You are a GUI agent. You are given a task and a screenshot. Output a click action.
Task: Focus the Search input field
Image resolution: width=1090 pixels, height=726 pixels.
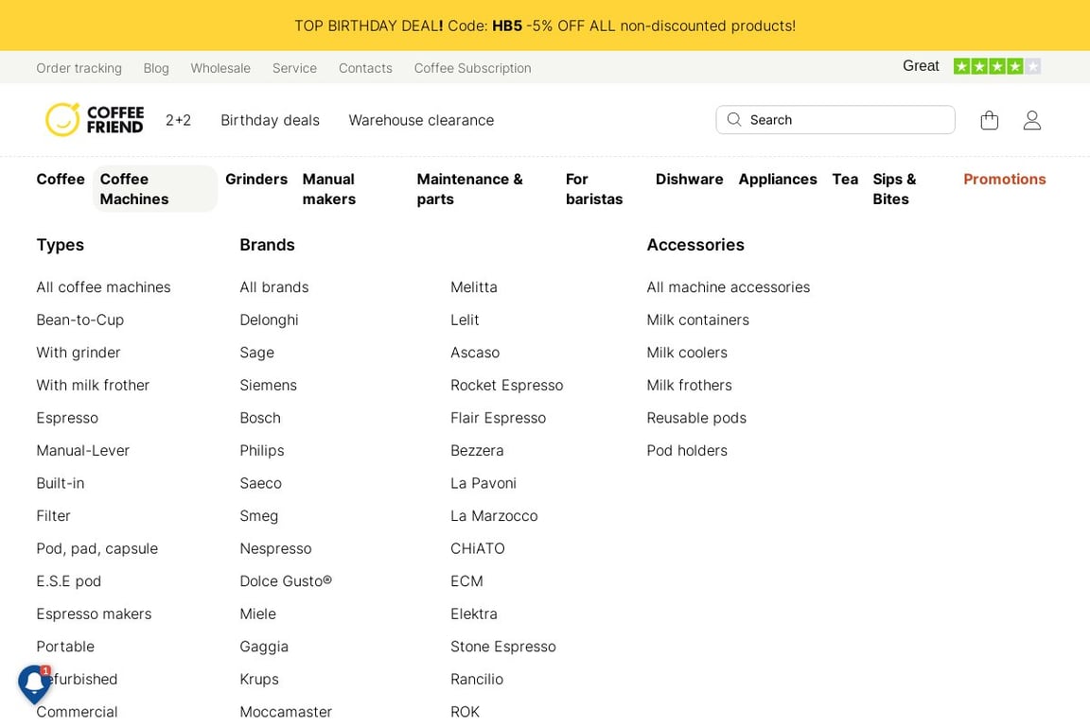point(835,119)
